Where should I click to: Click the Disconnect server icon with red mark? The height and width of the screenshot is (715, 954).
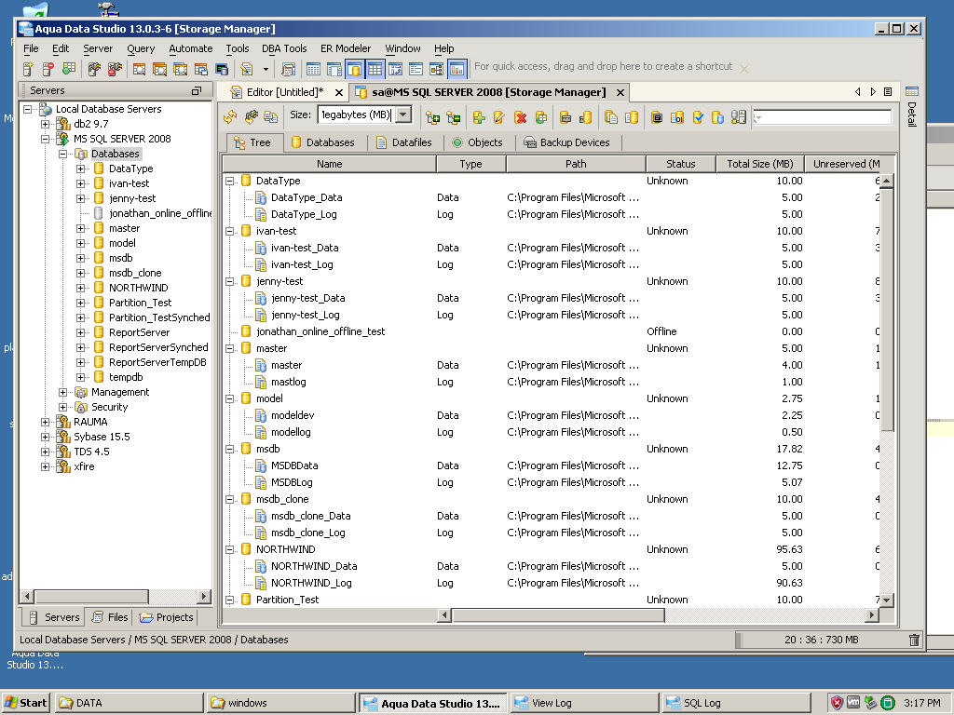[115, 69]
